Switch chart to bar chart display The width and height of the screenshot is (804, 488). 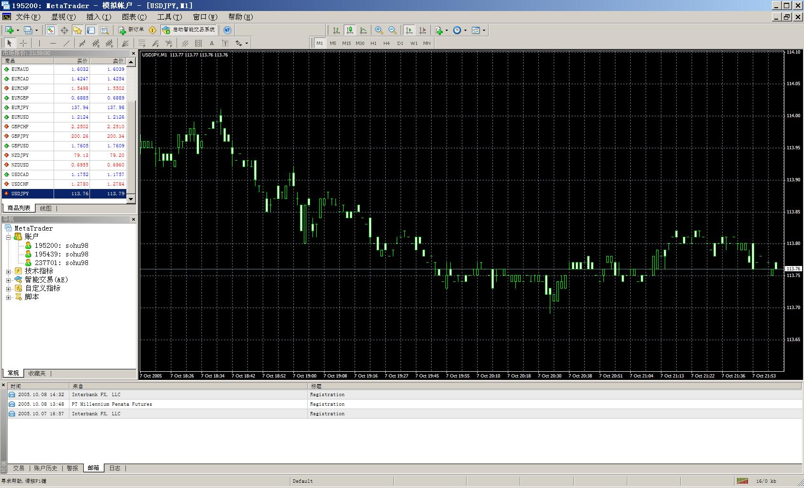click(x=336, y=30)
